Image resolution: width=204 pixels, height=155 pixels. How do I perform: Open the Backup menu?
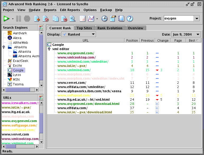point(106,10)
